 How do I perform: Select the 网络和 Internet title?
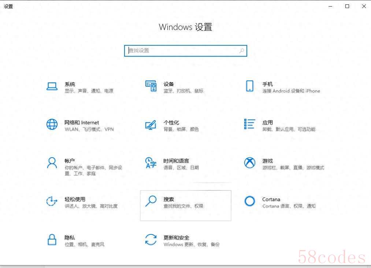click(82, 122)
